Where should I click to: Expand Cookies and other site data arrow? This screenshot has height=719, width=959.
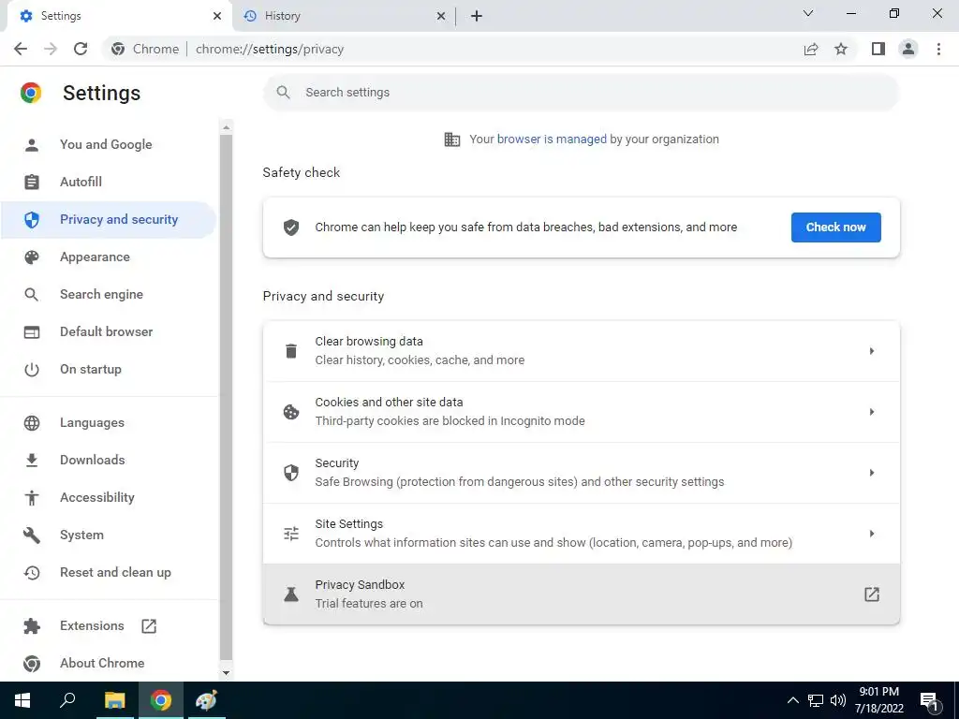click(872, 412)
